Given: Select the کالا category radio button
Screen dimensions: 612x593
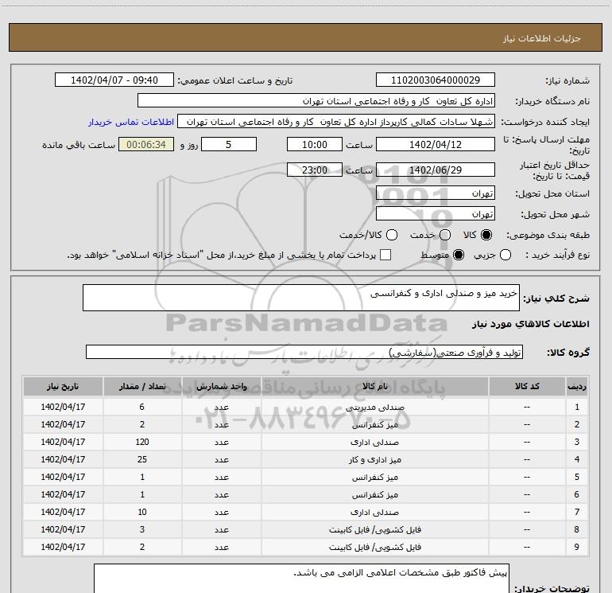Looking at the screenshot, I should point(486,235).
